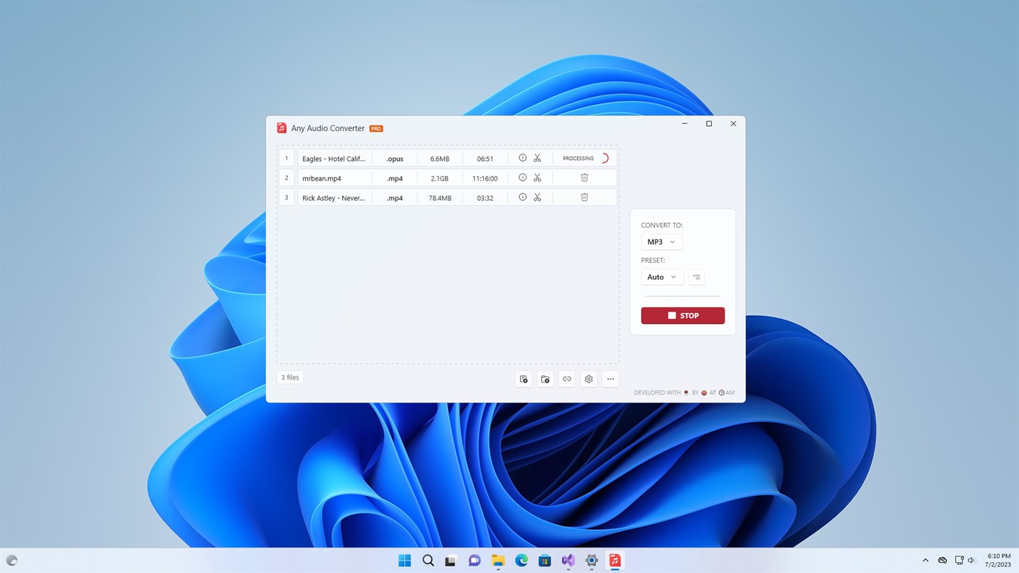Delete Rick Astley video with trash icon
This screenshot has height=573, width=1019.
pos(584,197)
